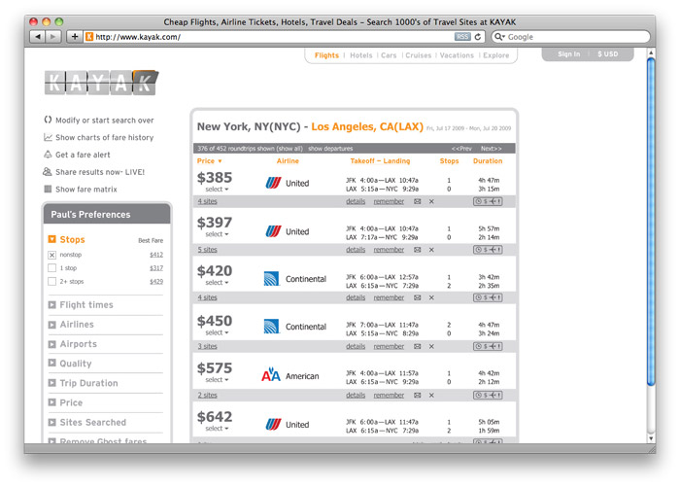Viewport: 680px width, 487px height.
Task: Click Next>> results page link
Action: pos(491,149)
